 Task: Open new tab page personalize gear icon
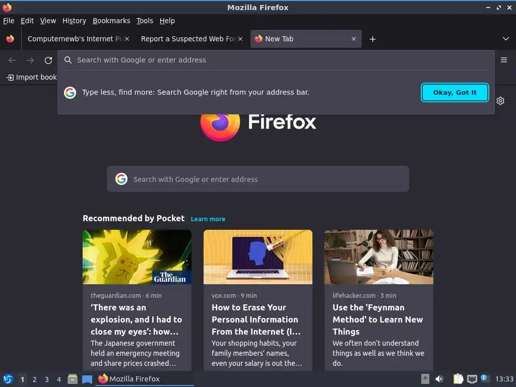click(500, 101)
